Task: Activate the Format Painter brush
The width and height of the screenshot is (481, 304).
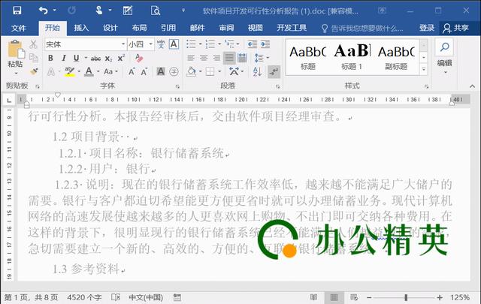Action: [x=34, y=71]
